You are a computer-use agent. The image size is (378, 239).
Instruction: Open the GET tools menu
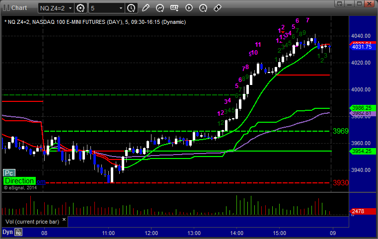(174, 8)
